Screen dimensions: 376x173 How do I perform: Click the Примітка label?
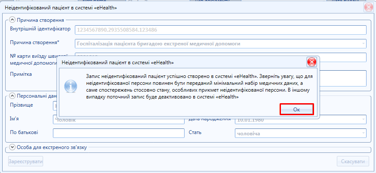(x=21, y=74)
